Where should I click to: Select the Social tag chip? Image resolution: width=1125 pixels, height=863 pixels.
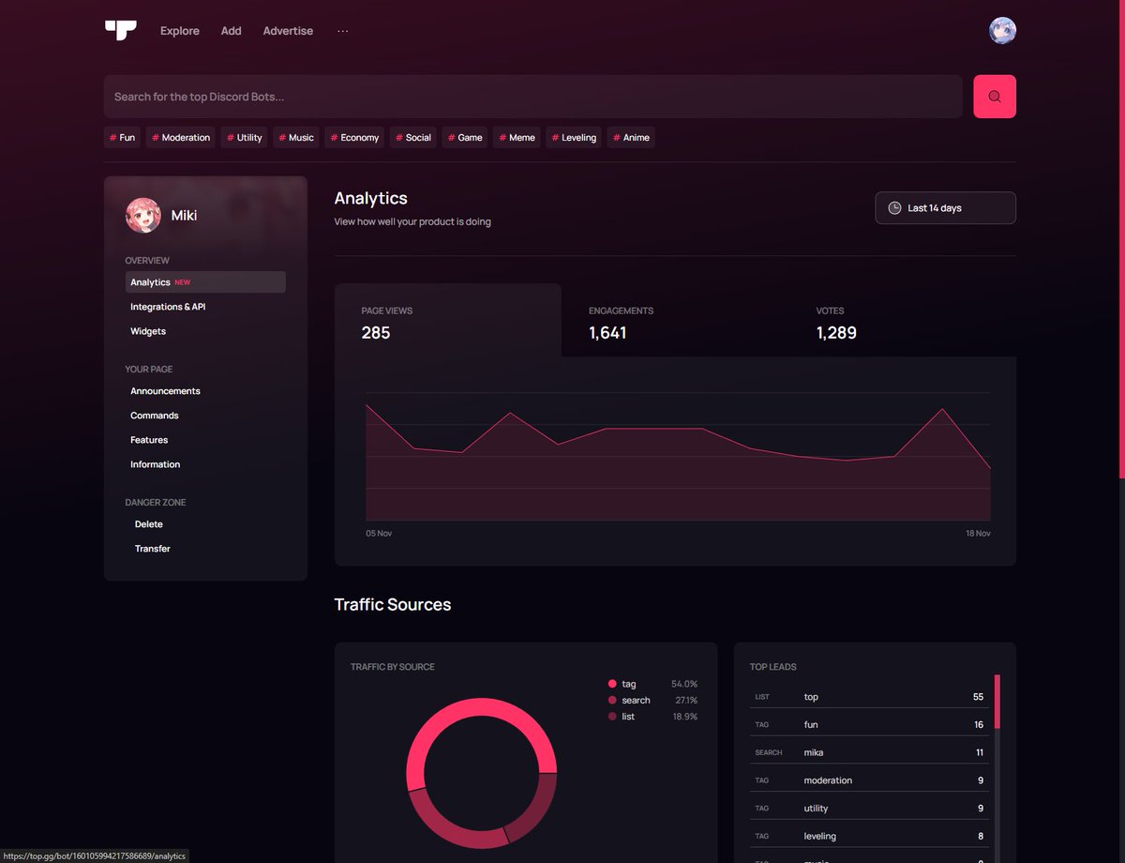(413, 138)
